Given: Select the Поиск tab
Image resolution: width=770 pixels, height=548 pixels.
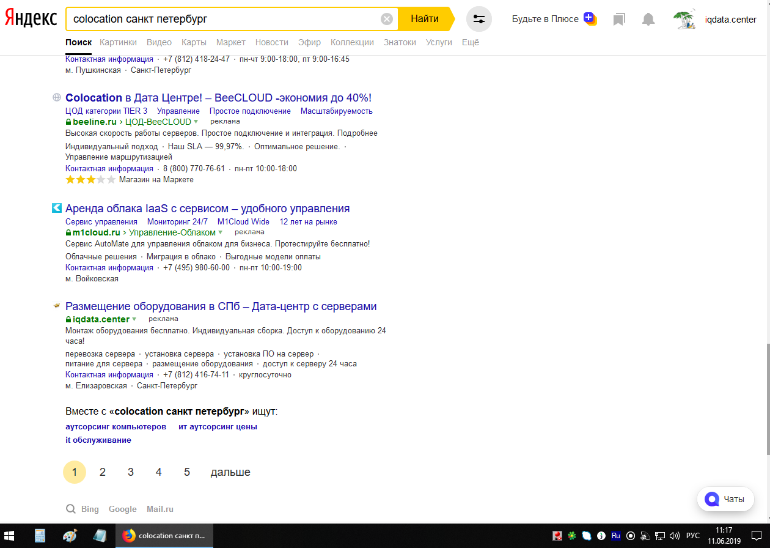Looking at the screenshot, I should point(78,42).
